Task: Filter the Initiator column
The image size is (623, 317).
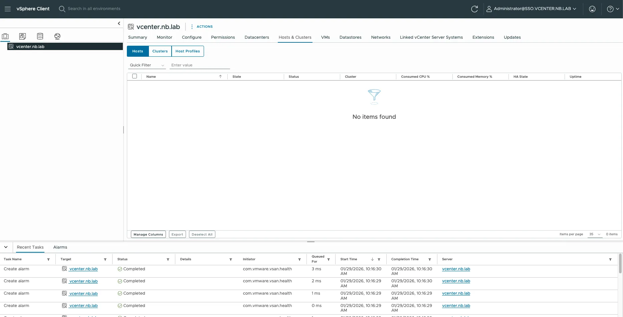Action: pyautogui.click(x=299, y=260)
